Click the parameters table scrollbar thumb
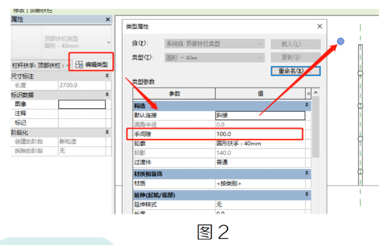This screenshot has width=389, height=245. click(x=315, y=127)
